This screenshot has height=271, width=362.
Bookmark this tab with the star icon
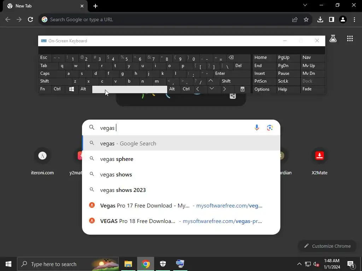click(306, 20)
